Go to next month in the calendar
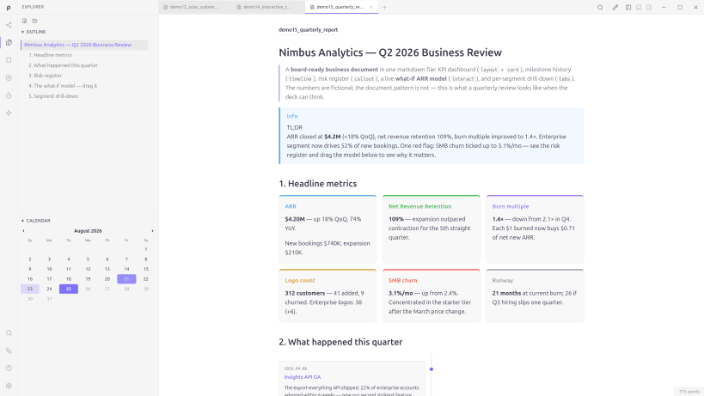Screen dimensions: 704x396 [152, 231]
